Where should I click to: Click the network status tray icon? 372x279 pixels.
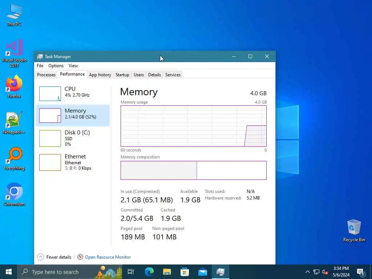[x=316, y=272]
